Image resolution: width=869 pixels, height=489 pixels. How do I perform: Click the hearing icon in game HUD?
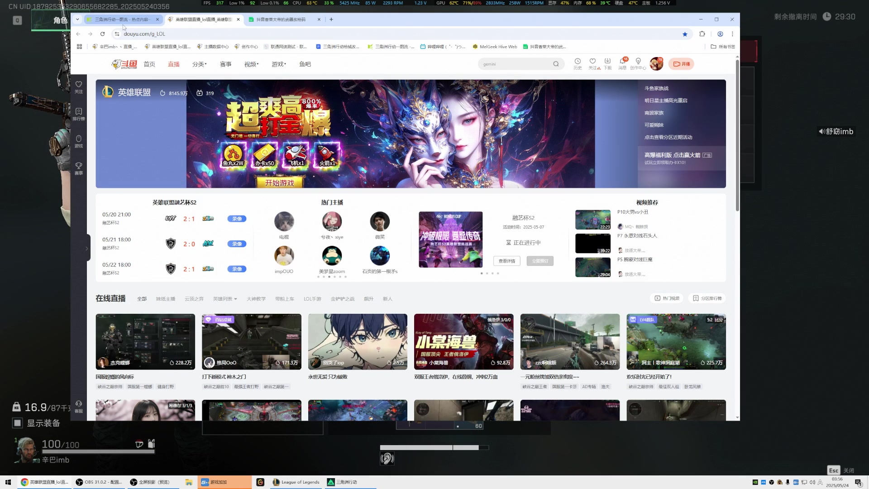pos(387,459)
